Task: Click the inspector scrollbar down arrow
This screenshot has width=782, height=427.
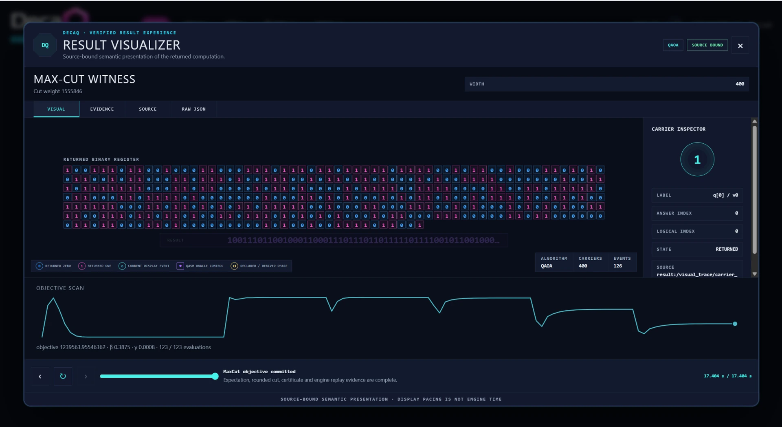Action: [754, 274]
